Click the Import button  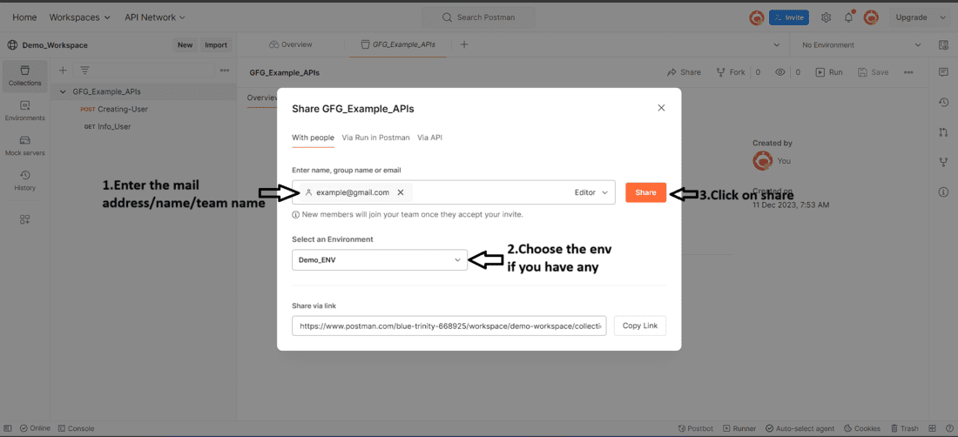tap(216, 44)
